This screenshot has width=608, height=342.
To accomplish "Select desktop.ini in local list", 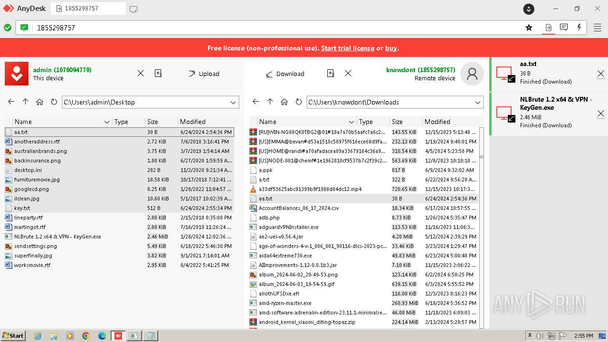I will (119, 170).
